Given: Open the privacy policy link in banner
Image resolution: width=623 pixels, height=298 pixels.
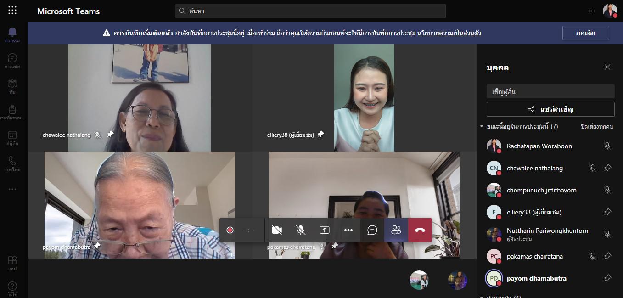Looking at the screenshot, I should (449, 33).
